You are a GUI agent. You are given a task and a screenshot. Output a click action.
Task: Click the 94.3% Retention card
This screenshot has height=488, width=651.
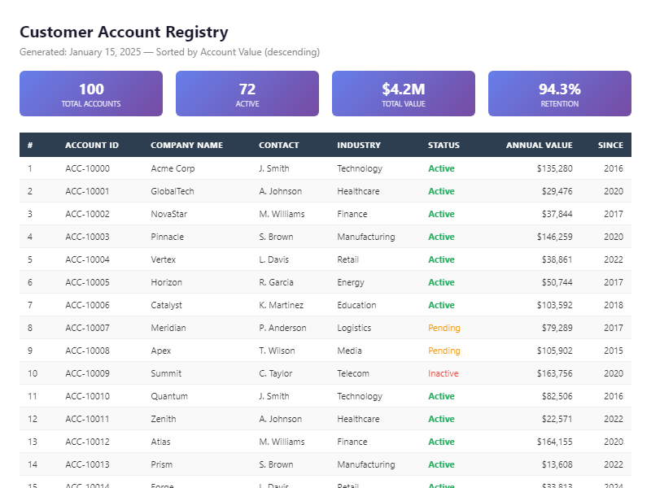[x=560, y=94]
